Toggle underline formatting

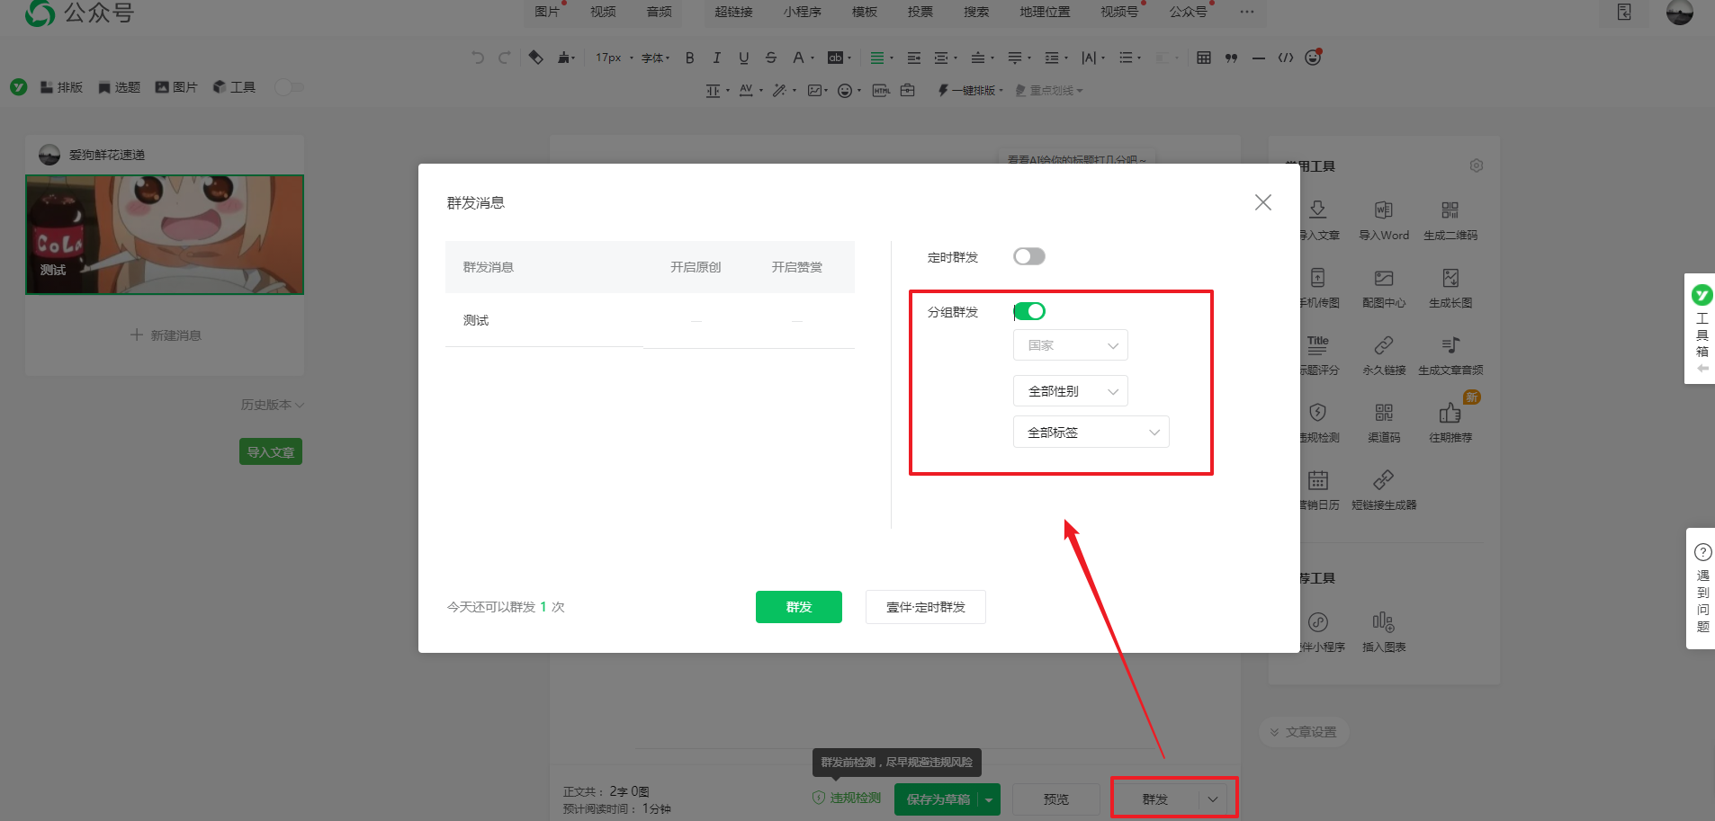(743, 58)
